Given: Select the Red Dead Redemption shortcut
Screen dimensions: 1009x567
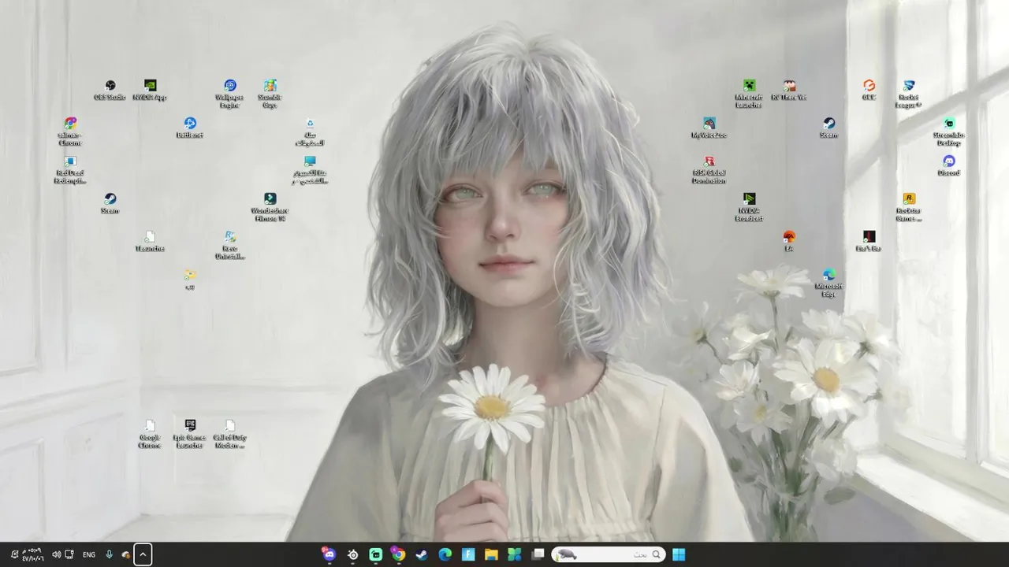Looking at the screenshot, I should point(70,169).
